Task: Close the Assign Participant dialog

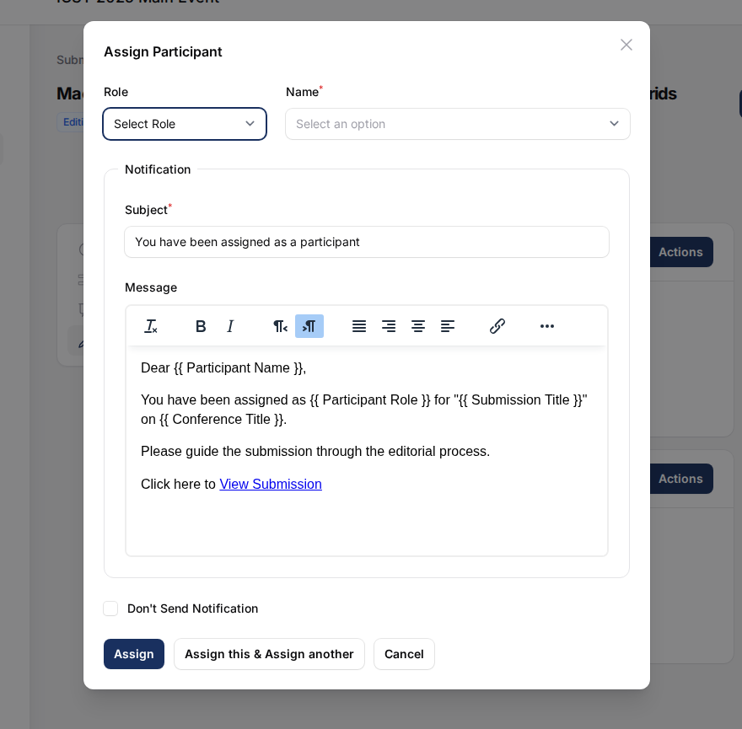Action: [626, 45]
